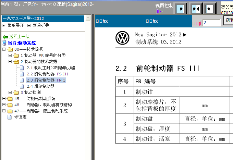
Task: Click document icon of 2.3 前轮制动器 FN 3
Action: (x=22, y=80)
